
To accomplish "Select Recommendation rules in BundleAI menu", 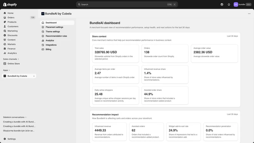I will [56, 36].
